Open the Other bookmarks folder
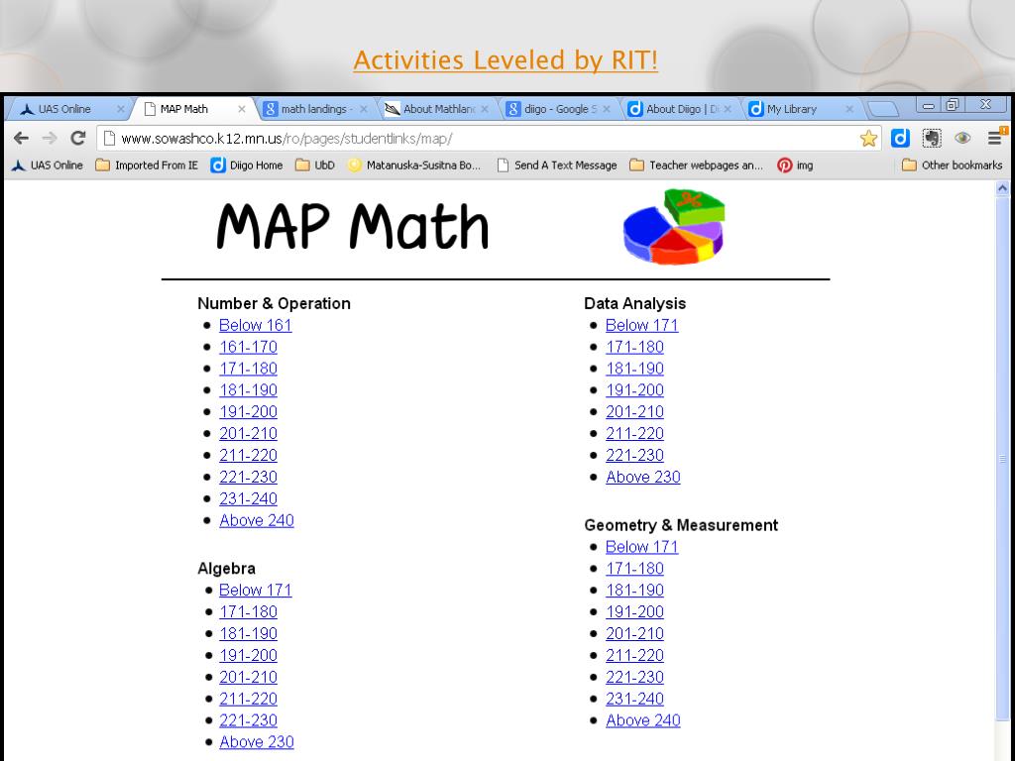 (953, 165)
